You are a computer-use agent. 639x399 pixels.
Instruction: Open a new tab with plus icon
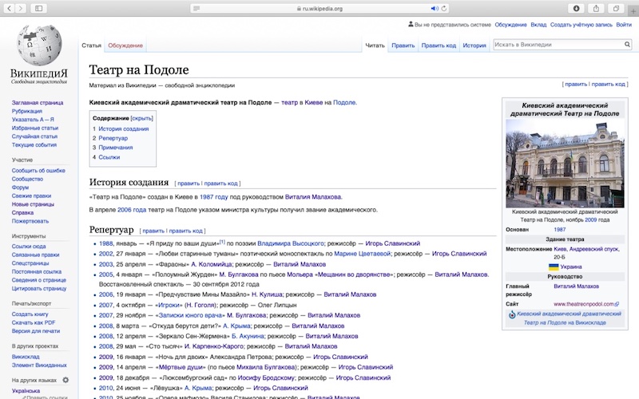tap(633, 11)
